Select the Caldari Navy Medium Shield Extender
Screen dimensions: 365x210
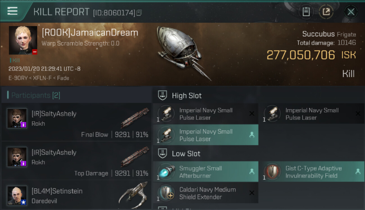click(206, 193)
